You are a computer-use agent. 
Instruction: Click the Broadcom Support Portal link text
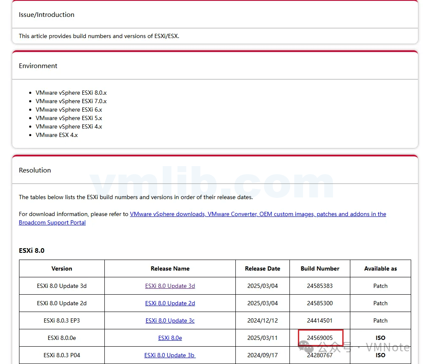[x=52, y=222]
